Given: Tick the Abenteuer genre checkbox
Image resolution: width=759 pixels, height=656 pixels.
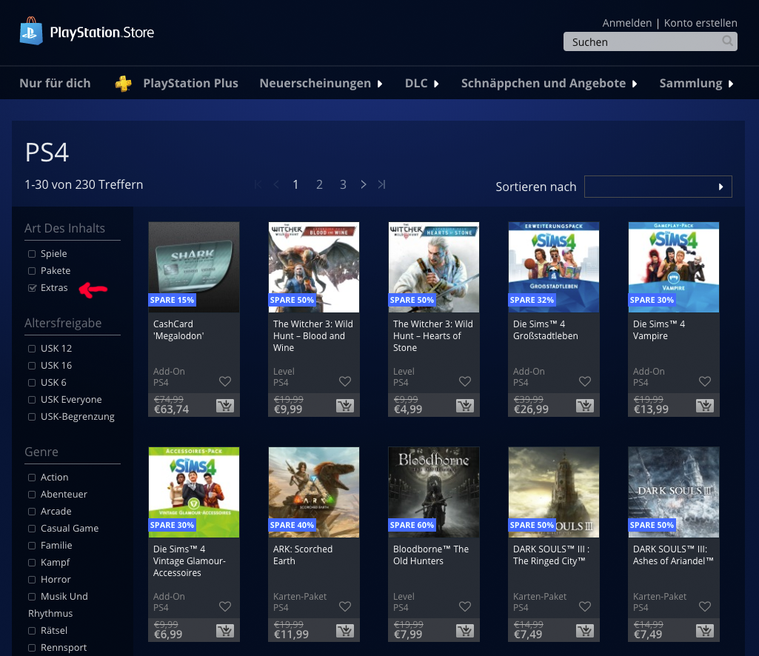Looking at the screenshot, I should (32, 495).
